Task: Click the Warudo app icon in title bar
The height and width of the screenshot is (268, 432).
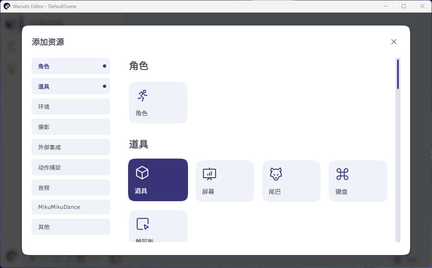Action: (x=7, y=6)
